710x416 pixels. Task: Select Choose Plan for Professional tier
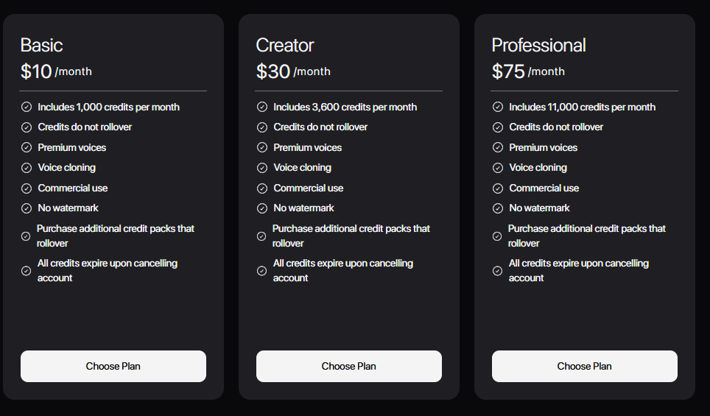(x=584, y=366)
